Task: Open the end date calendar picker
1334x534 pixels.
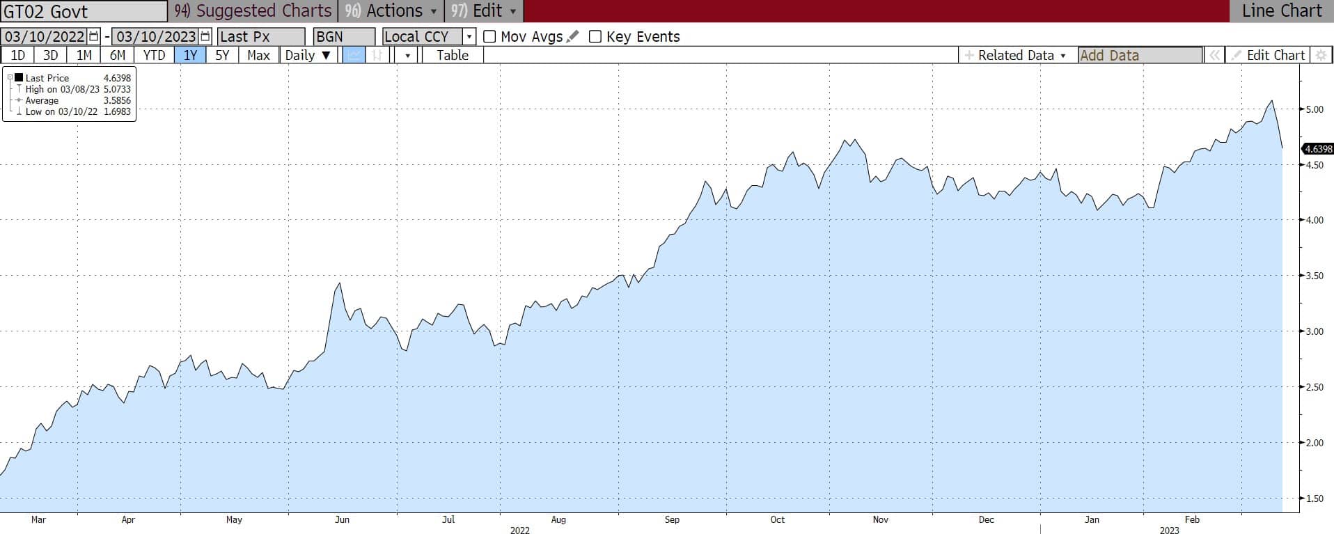Action: coord(205,36)
